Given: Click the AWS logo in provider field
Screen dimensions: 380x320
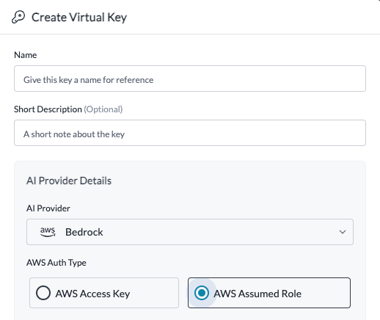Looking at the screenshot, I should [x=48, y=232].
